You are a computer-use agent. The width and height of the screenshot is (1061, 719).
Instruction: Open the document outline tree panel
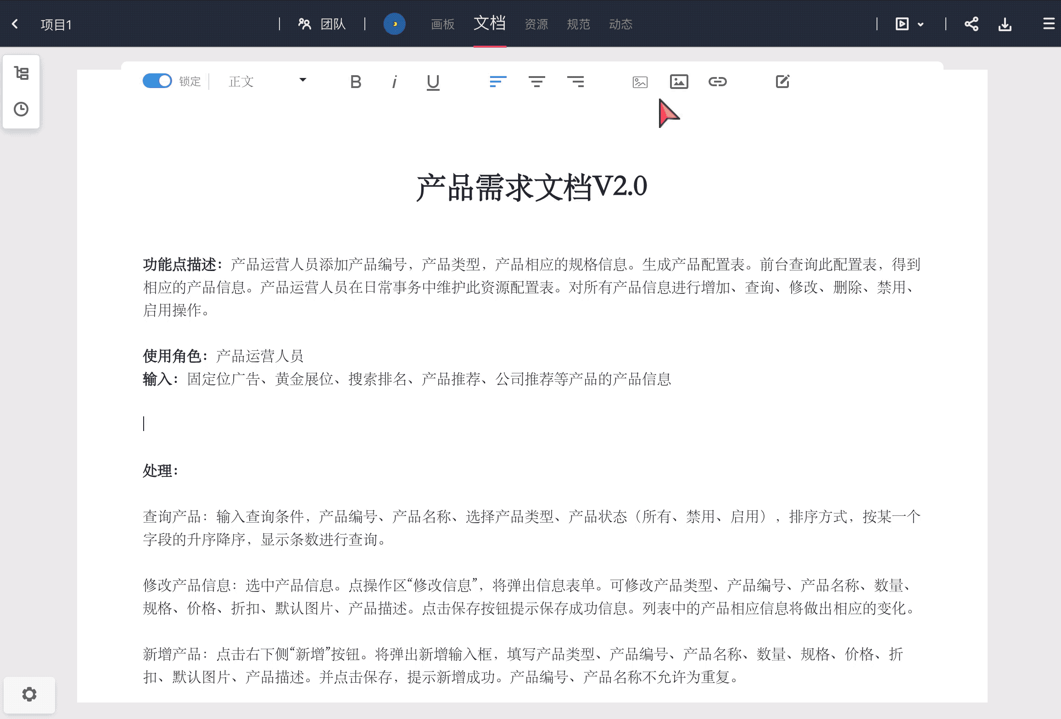pos(21,73)
